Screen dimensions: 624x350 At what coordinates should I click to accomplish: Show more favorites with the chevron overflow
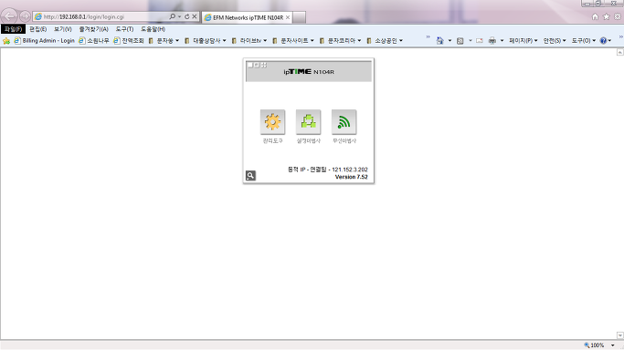point(428,37)
